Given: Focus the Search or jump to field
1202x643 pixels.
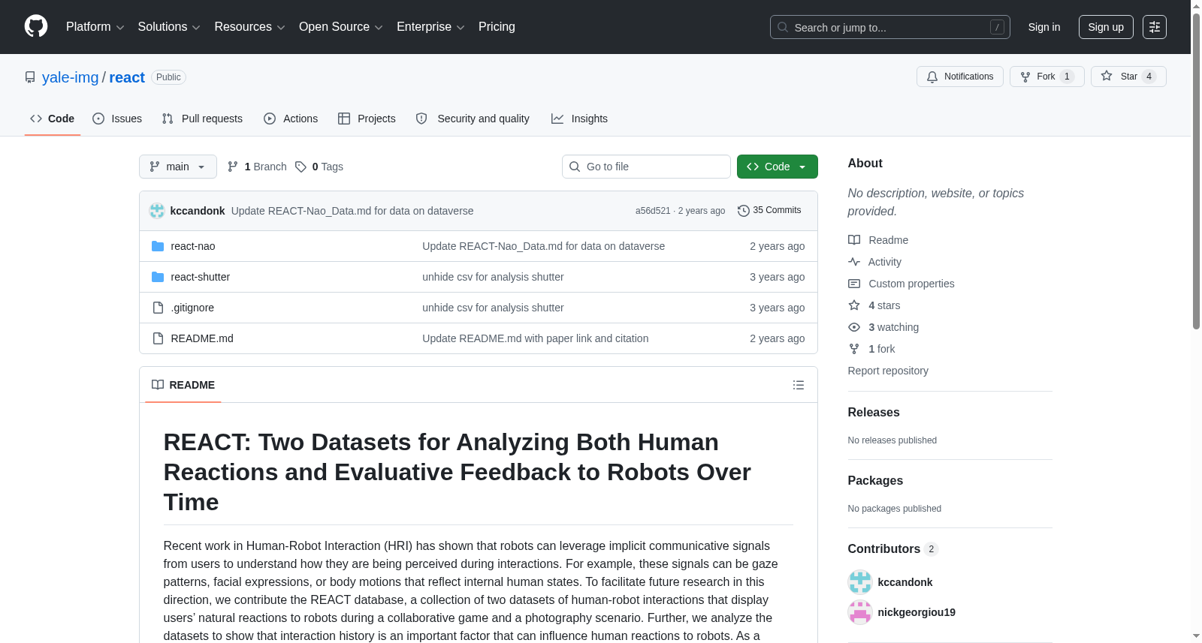Looking at the screenshot, I should point(890,27).
